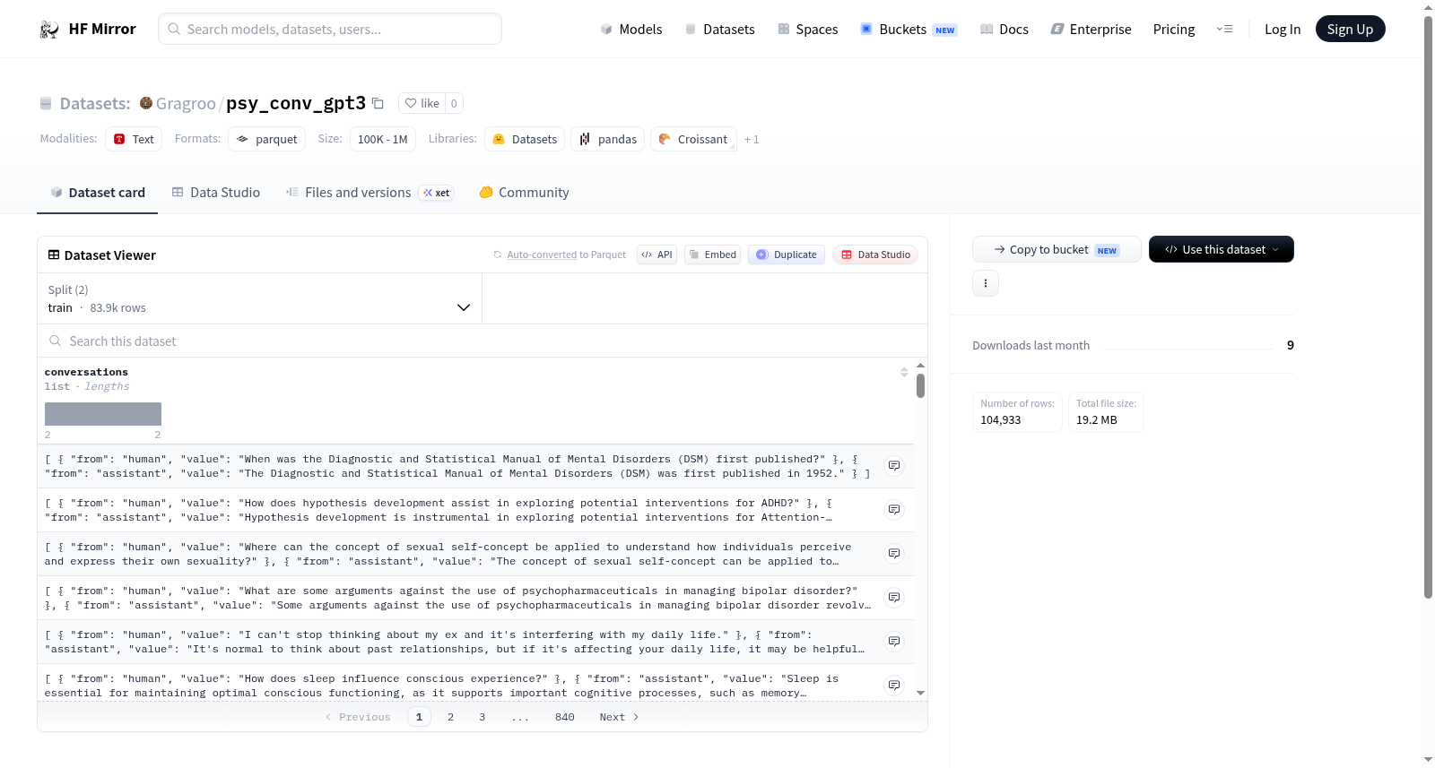This screenshot has height=768, width=1435.
Task: Click the Duplicate button
Action: click(x=786, y=255)
